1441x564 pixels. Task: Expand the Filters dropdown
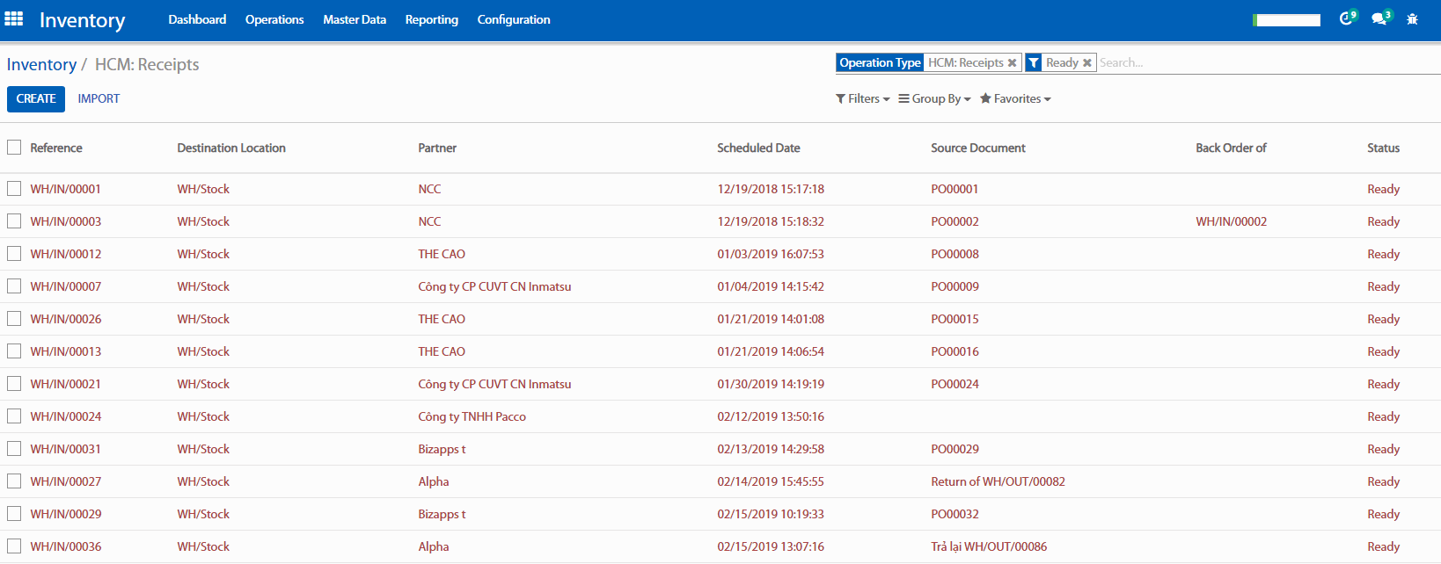863,99
